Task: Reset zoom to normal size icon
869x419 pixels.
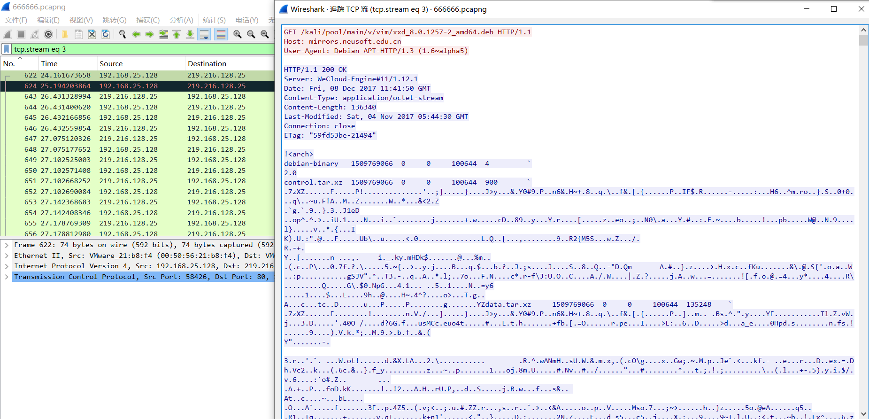Action: tap(265, 34)
